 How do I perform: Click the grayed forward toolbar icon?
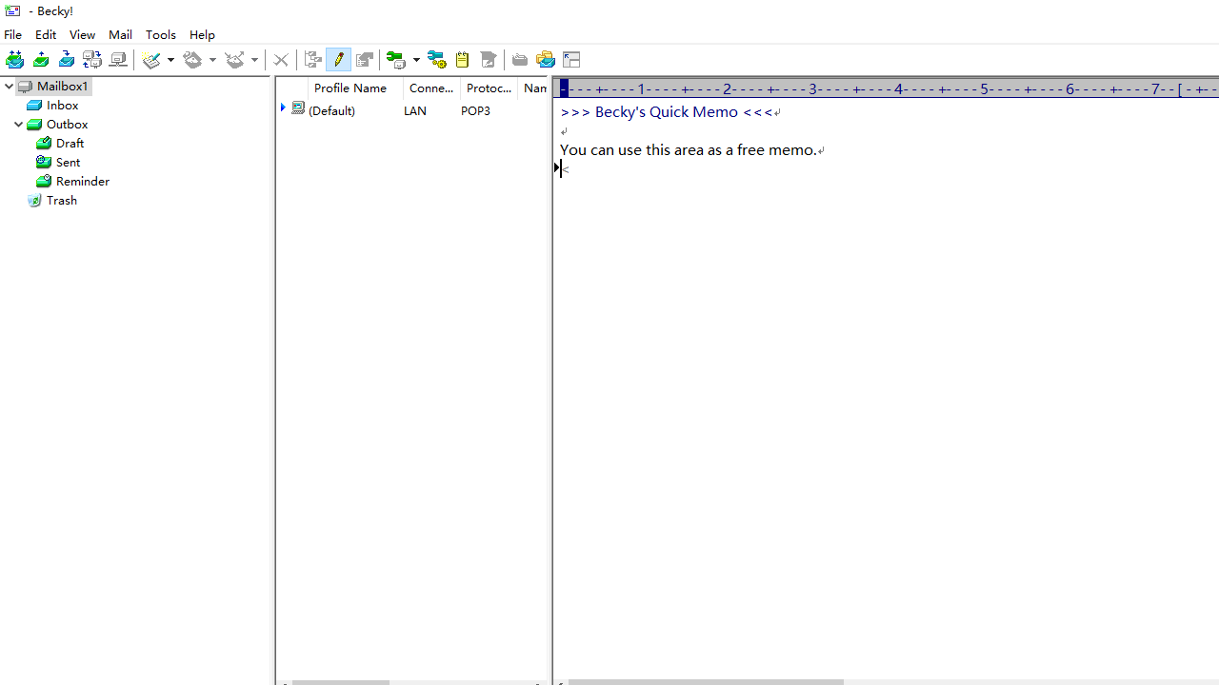click(x=235, y=60)
